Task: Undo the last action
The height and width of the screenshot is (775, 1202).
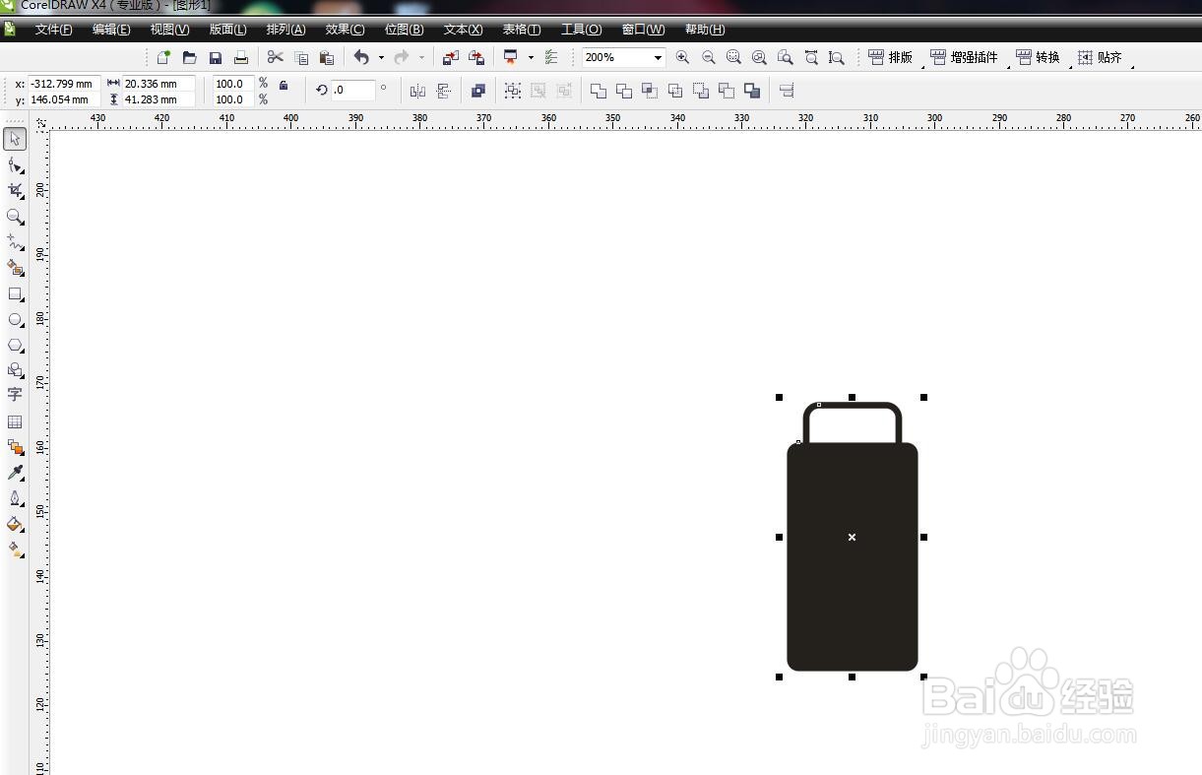Action: [x=361, y=57]
